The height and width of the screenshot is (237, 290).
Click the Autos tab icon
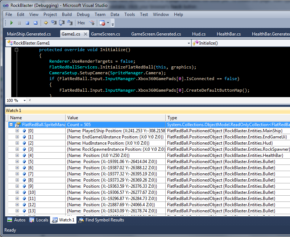10,220
